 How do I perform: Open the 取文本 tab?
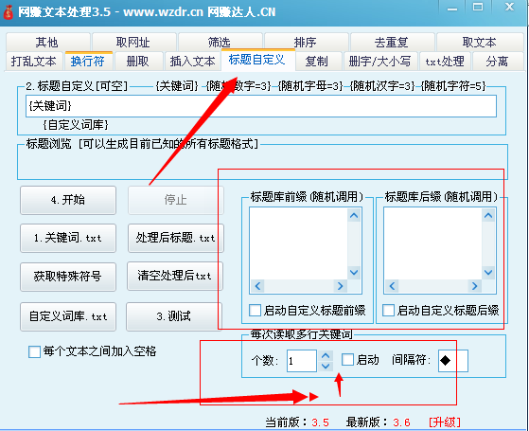click(480, 43)
